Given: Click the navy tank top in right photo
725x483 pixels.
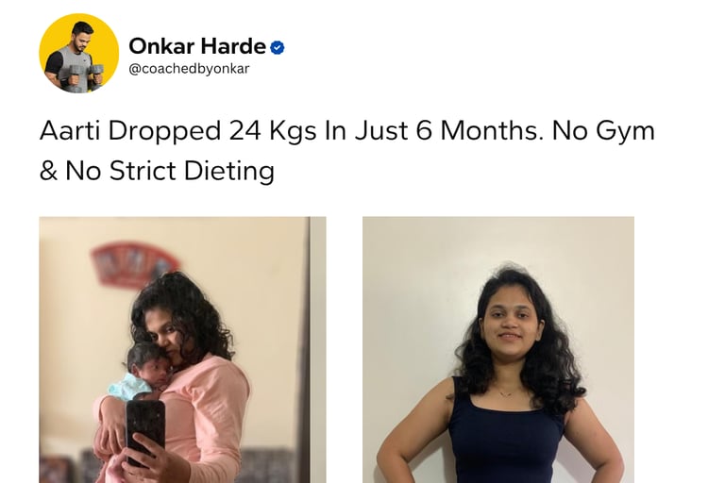Looking at the screenshot, I should click(506, 435).
